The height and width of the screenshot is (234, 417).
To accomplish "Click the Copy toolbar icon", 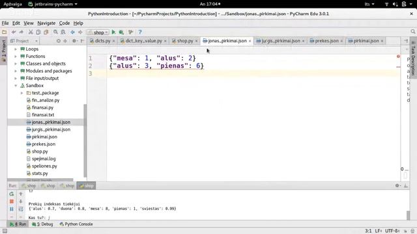I will [x=38, y=32].
